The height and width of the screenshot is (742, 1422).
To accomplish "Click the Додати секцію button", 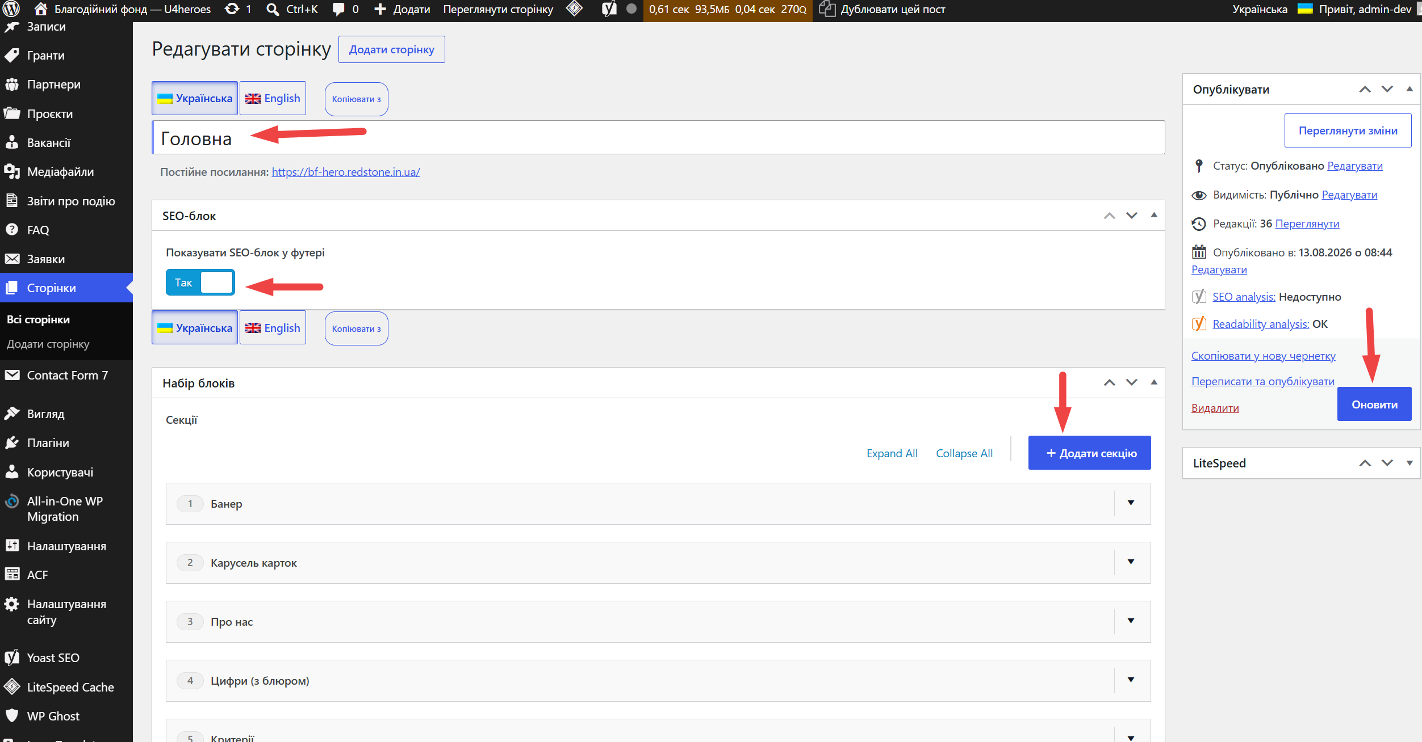I will 1089,453.
